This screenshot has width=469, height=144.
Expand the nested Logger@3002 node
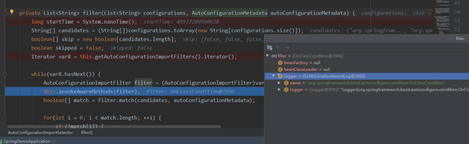pyautogui.click(x=279, y=90)
